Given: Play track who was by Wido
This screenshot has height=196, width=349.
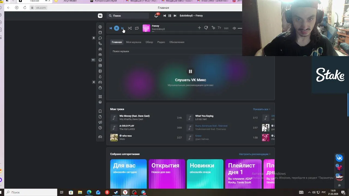Looking at the screenshot, I should point(146,137).
